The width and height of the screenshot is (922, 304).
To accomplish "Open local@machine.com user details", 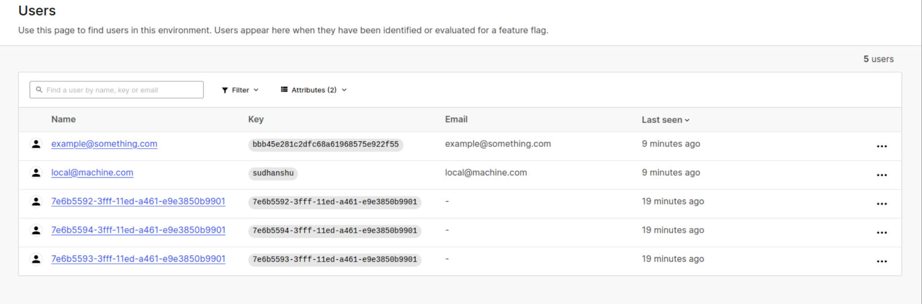I will pos(92,173).
